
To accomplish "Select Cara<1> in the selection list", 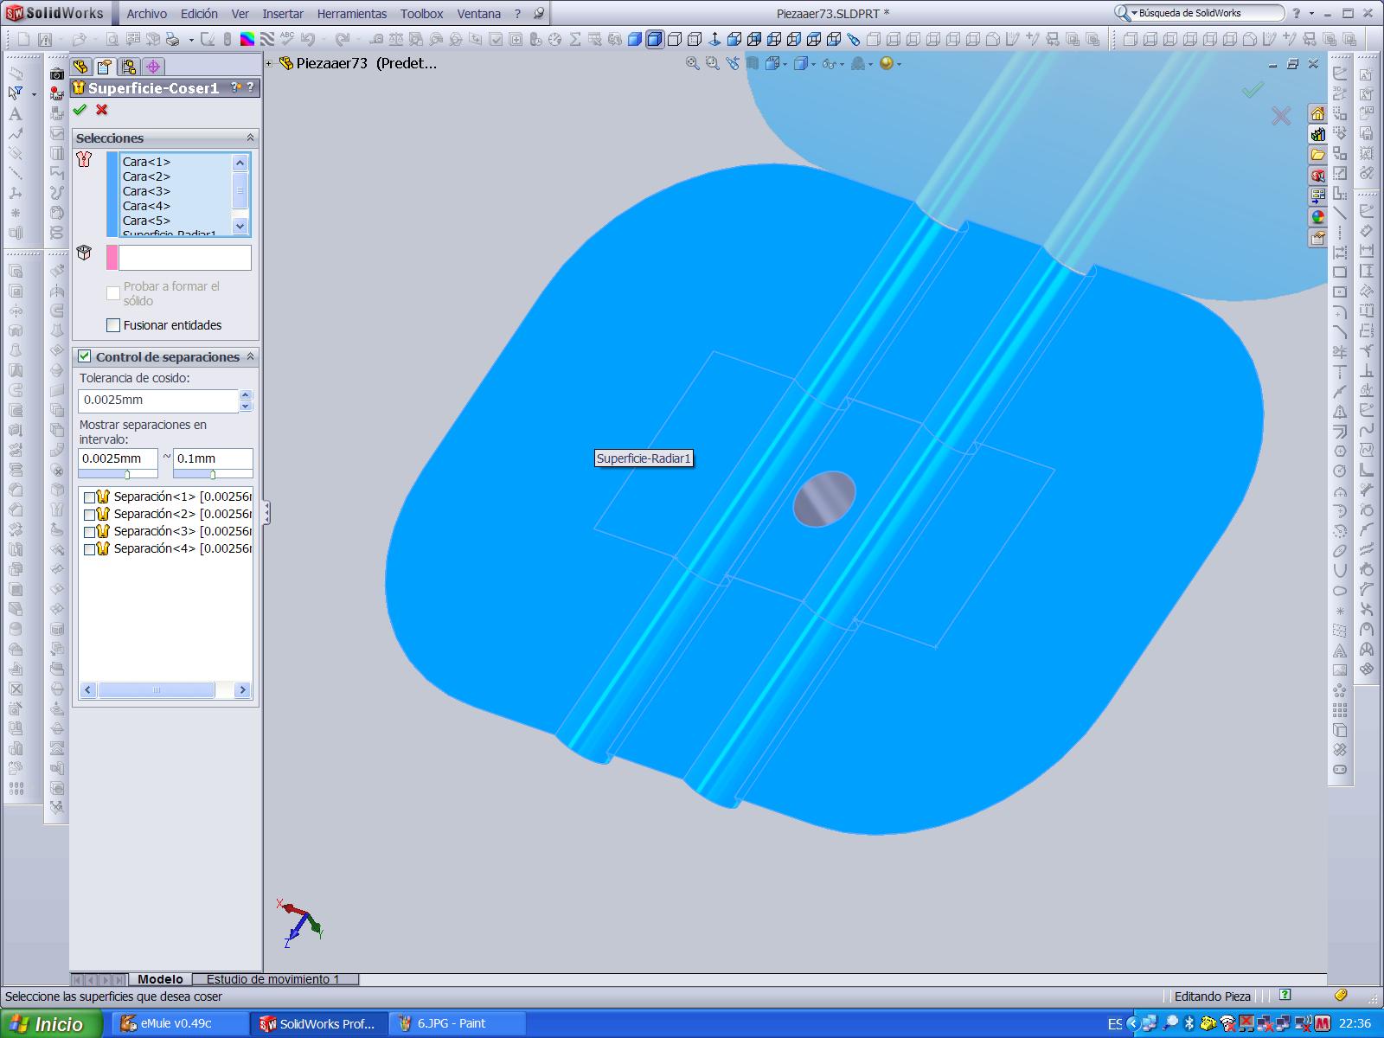I will coord(146,162).
